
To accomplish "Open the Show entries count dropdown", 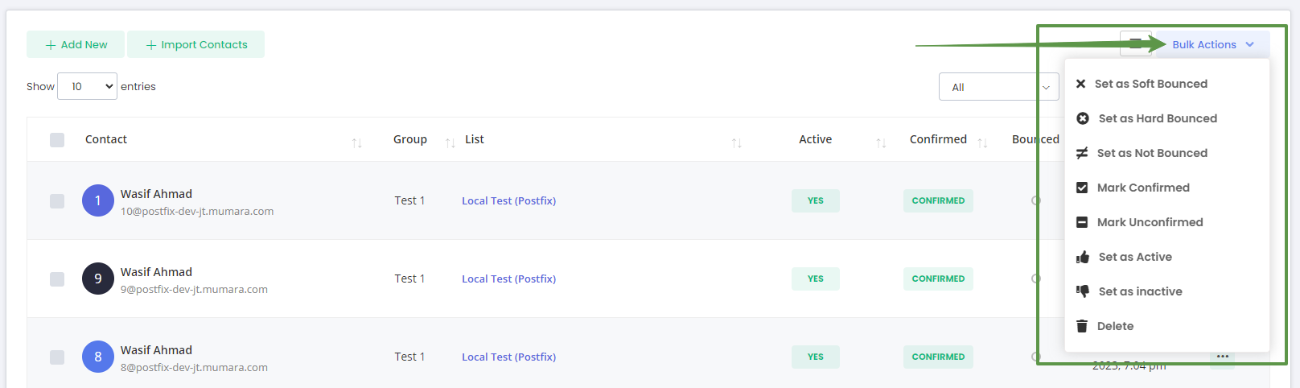I will click(88, 86).
